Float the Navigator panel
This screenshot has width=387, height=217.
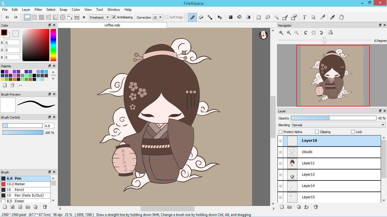coord(380,25)
